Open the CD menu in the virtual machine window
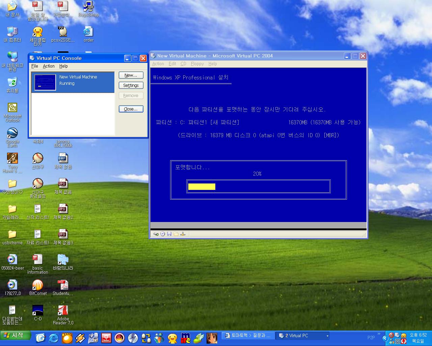Screen dimensions: 432x346 (183, 64)
